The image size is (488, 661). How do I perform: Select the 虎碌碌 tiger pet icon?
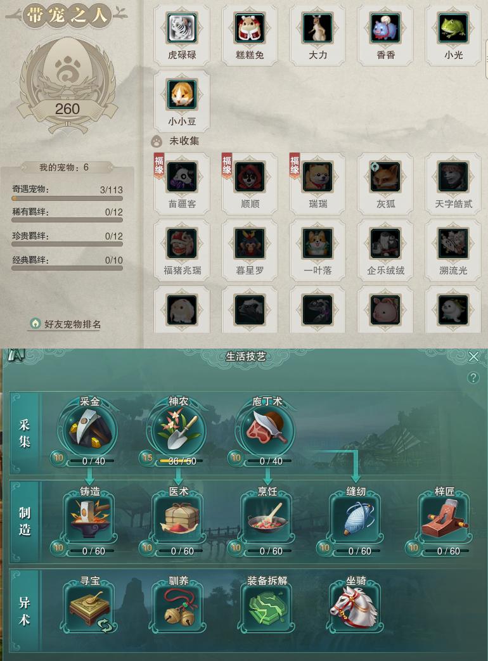tap(182, 29)
